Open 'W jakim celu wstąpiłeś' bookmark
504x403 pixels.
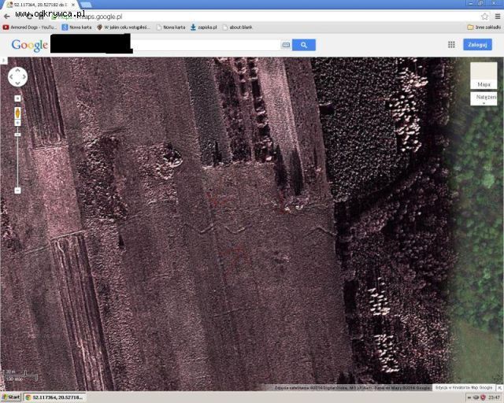tap(124, 28)
